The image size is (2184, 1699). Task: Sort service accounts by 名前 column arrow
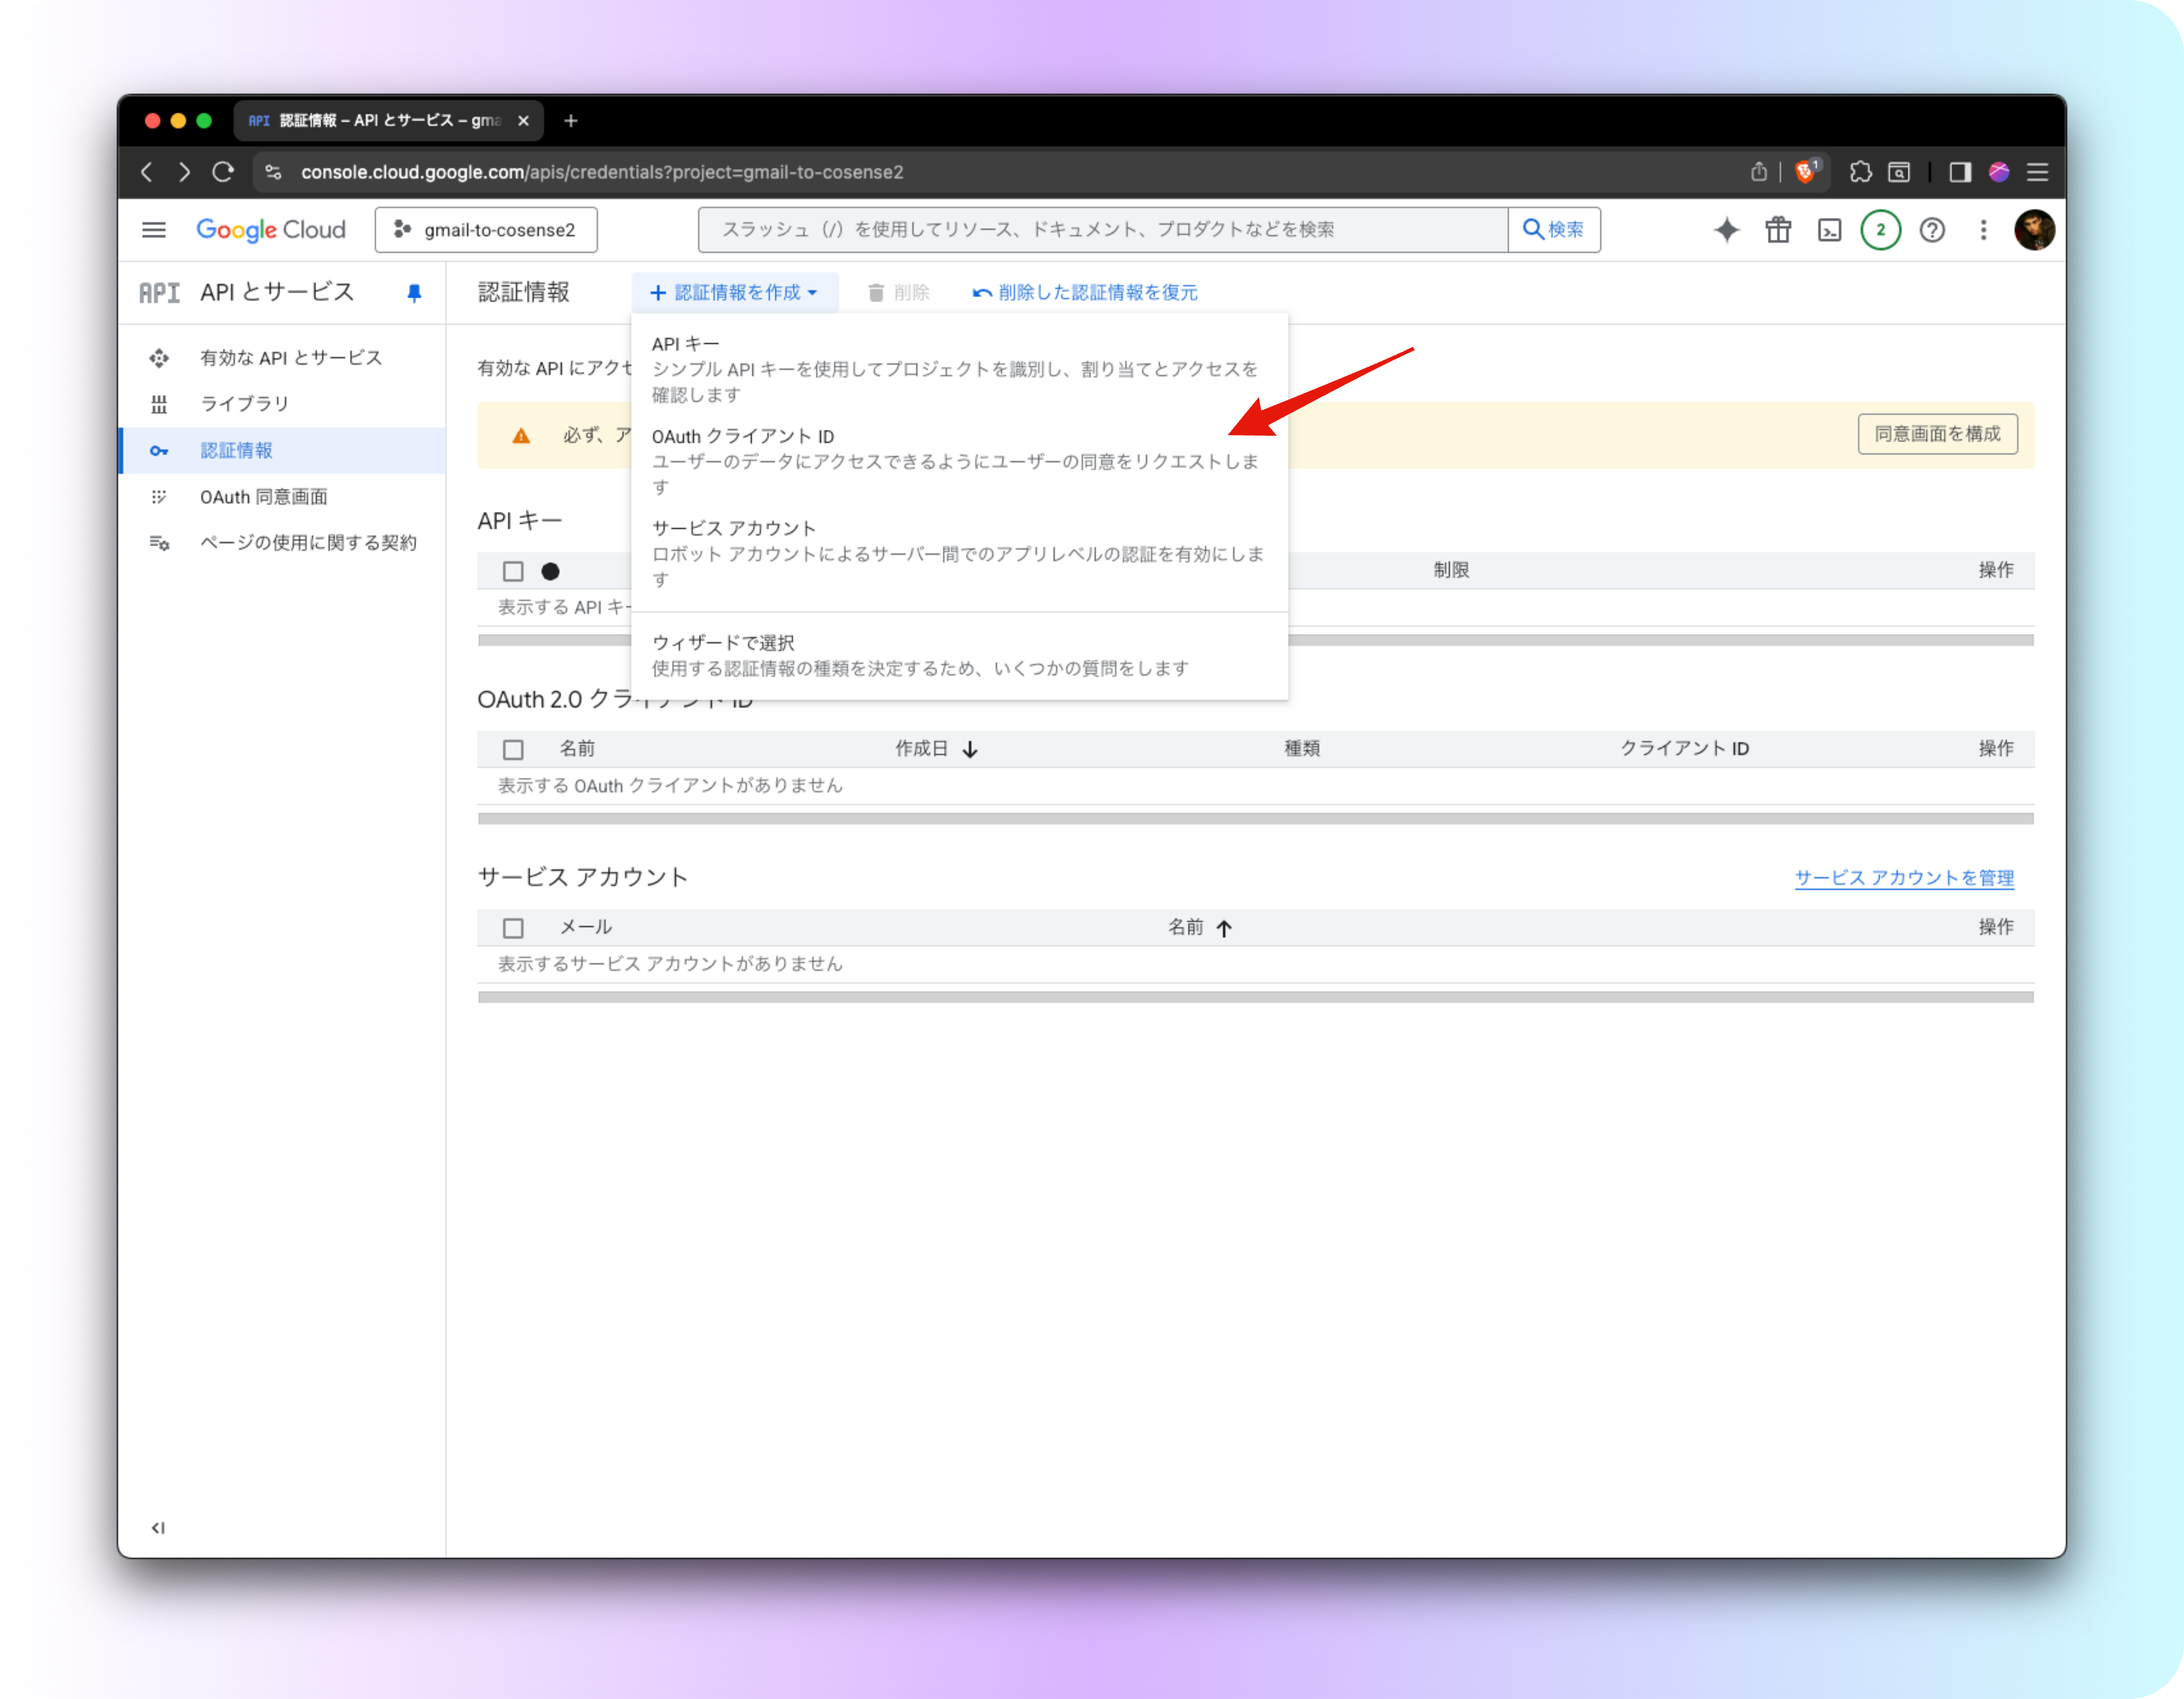click(1224, 928)
